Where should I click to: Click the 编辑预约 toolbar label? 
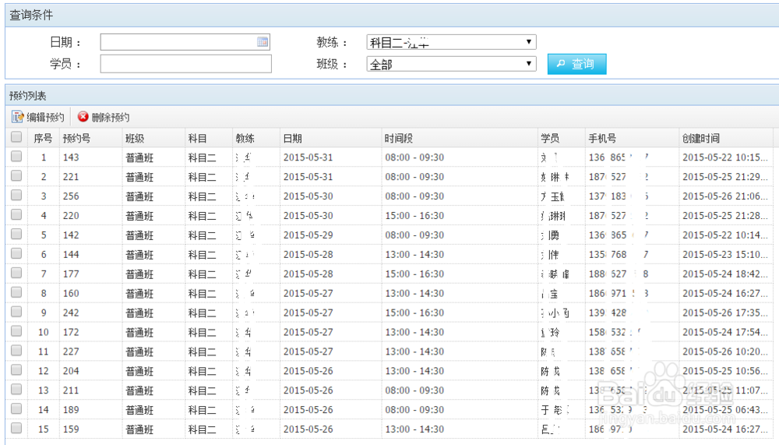coord(45,118)
